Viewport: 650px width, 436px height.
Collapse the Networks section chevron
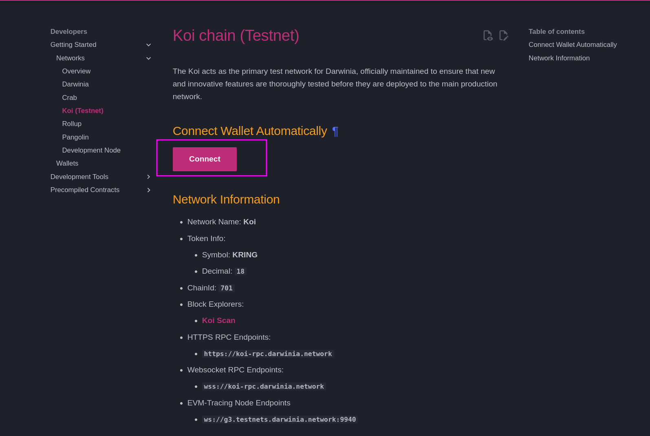point(149,58)
